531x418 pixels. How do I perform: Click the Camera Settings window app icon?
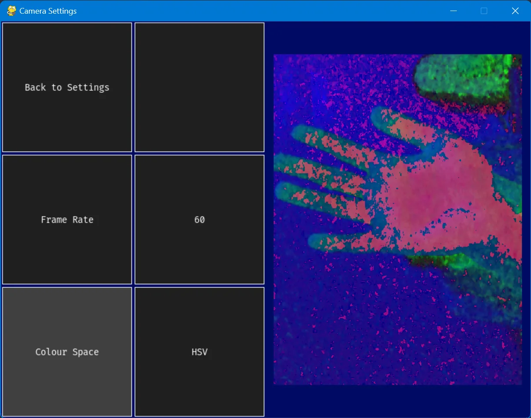(11, 11)
